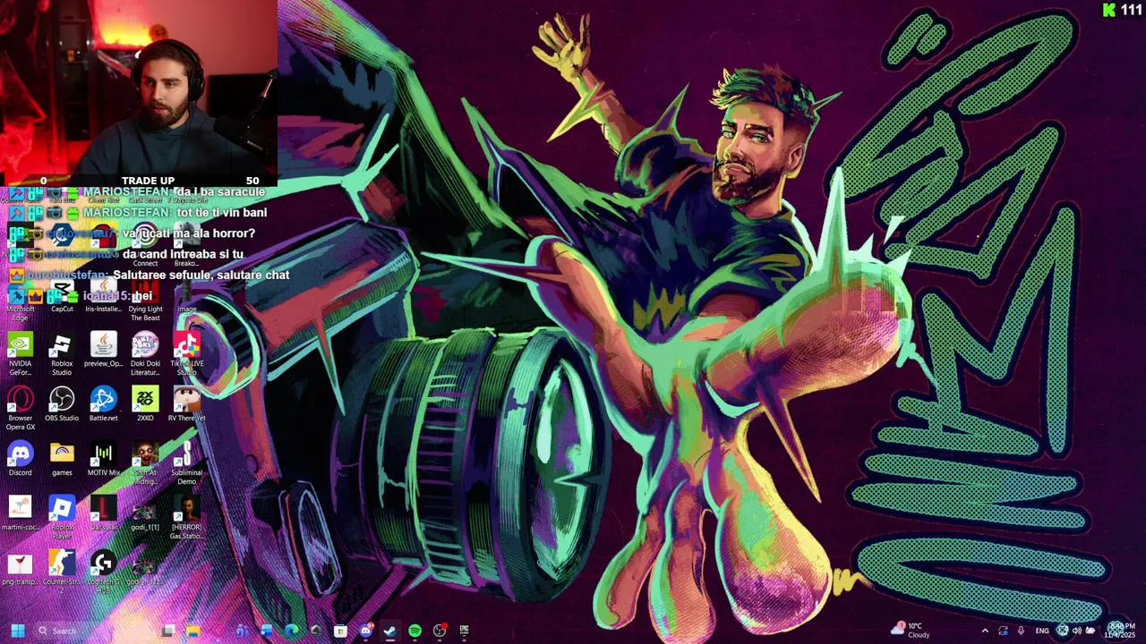The height and width of the screenshot is (644, 1146).
Task: Launch [HERROR] Gas Station game shortcut
Action: click(x=186, y=518)
